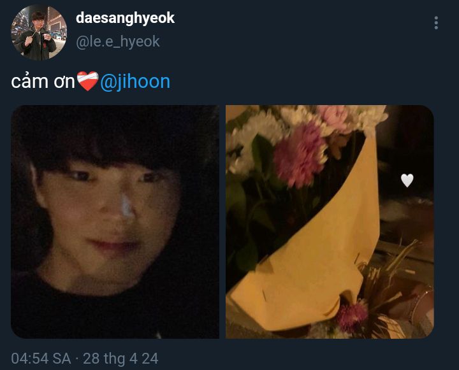Viewport: 459px width, 370px height.
Task: Open the three-dot more options menu
Action: (x=436, y=23)
